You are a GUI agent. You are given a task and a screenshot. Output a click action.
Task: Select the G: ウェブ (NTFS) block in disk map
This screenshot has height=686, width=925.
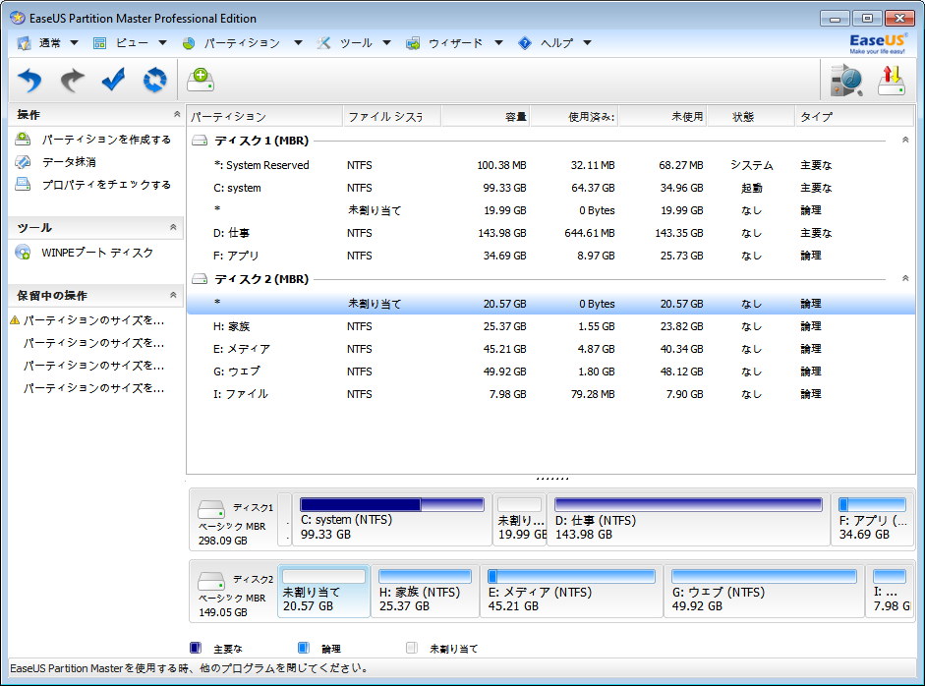click(764, 592)
